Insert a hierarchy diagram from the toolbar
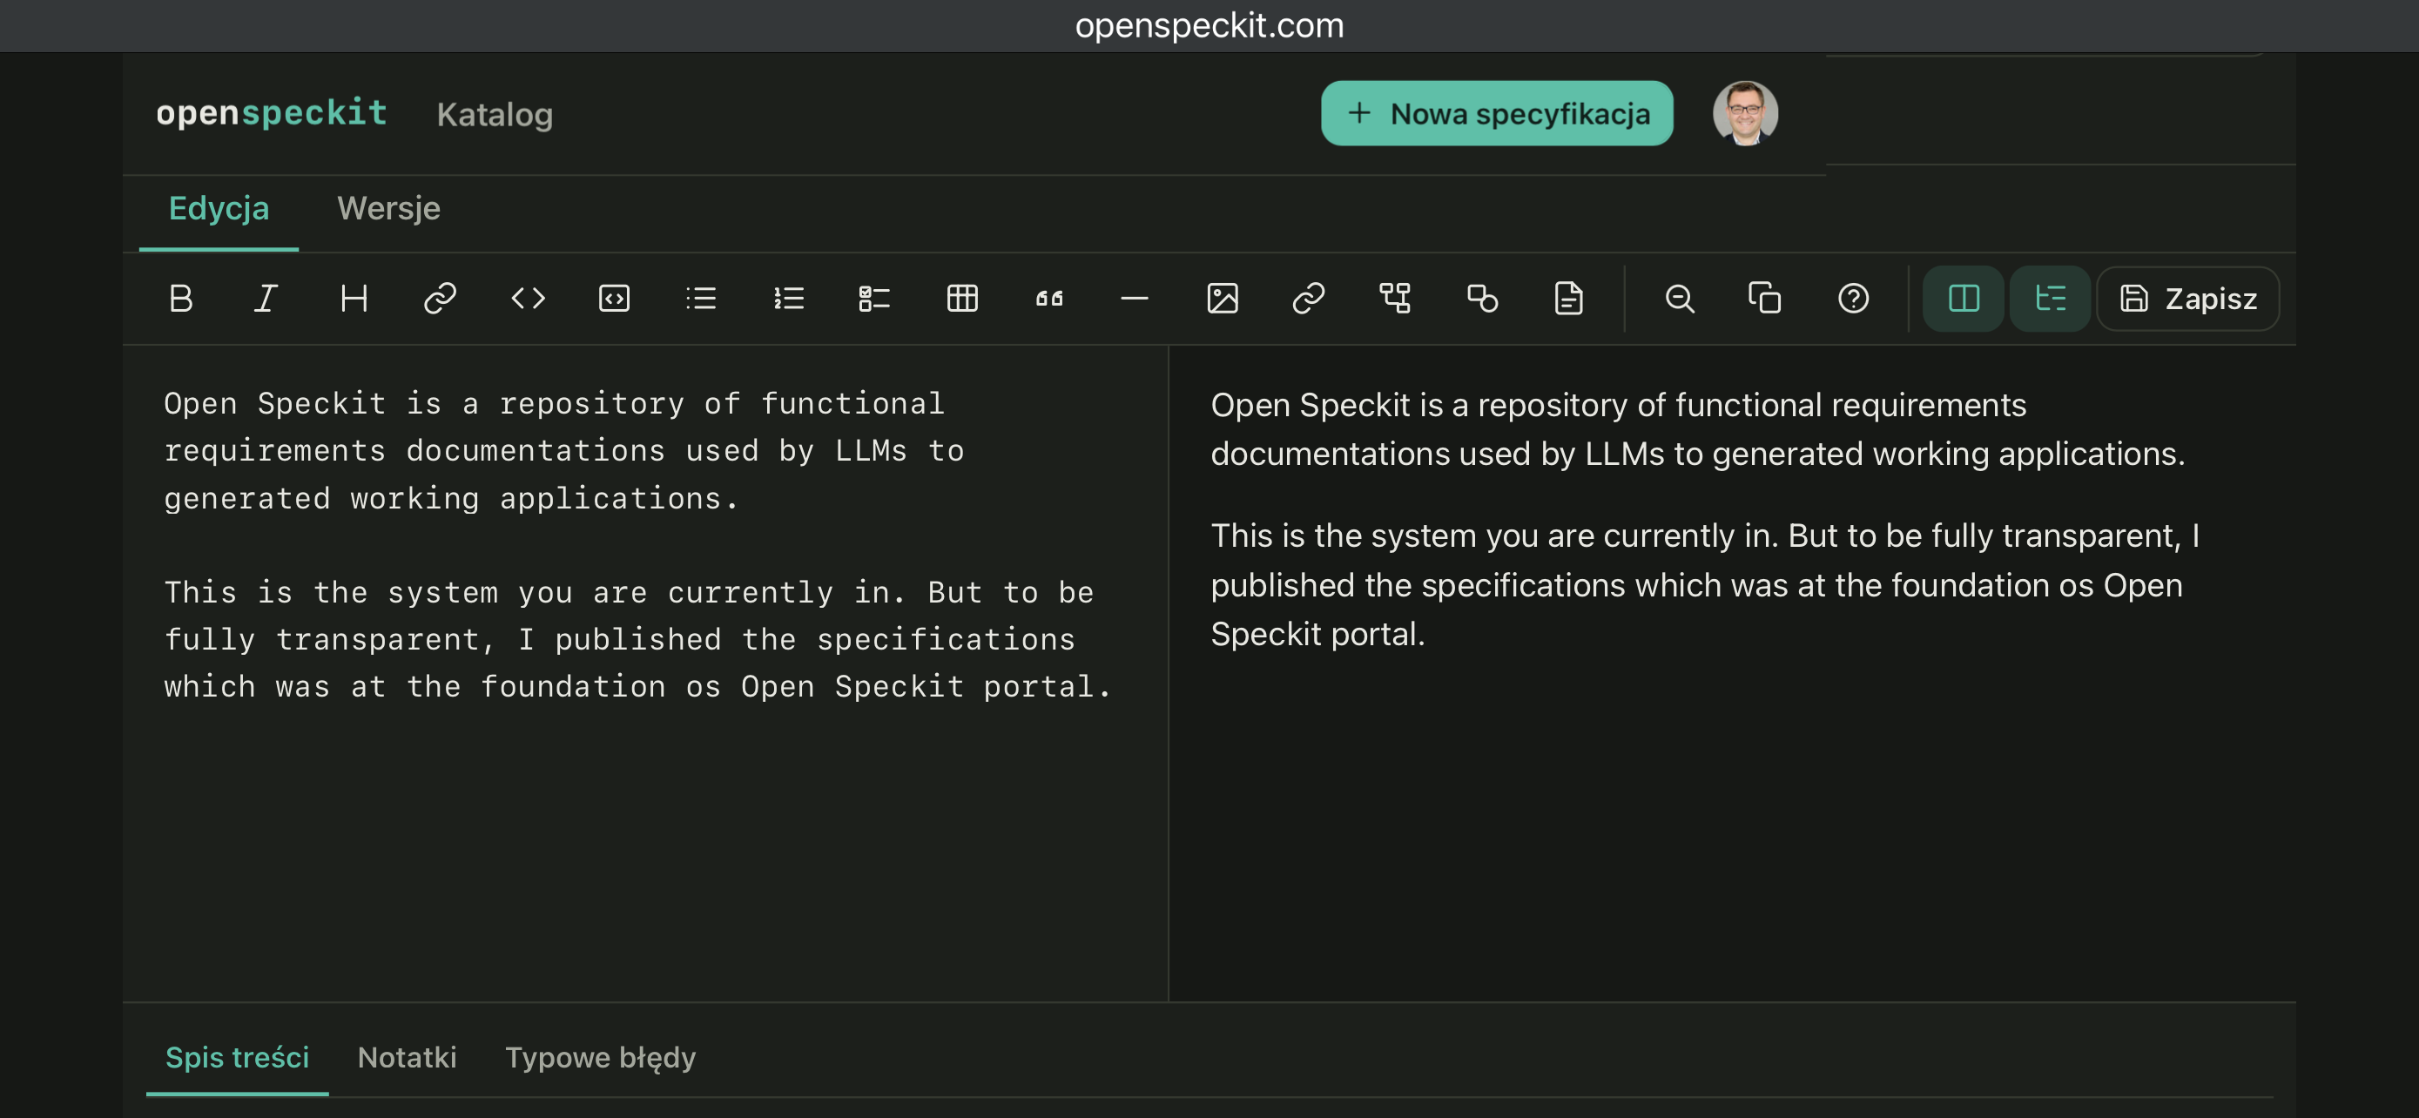 [1396, 299]
